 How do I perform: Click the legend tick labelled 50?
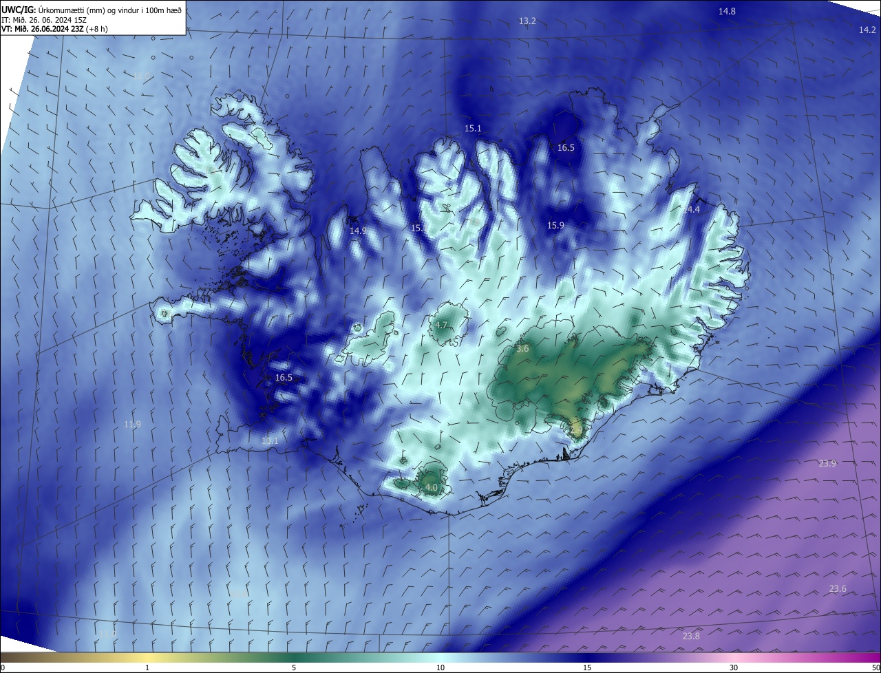point(876,667)
